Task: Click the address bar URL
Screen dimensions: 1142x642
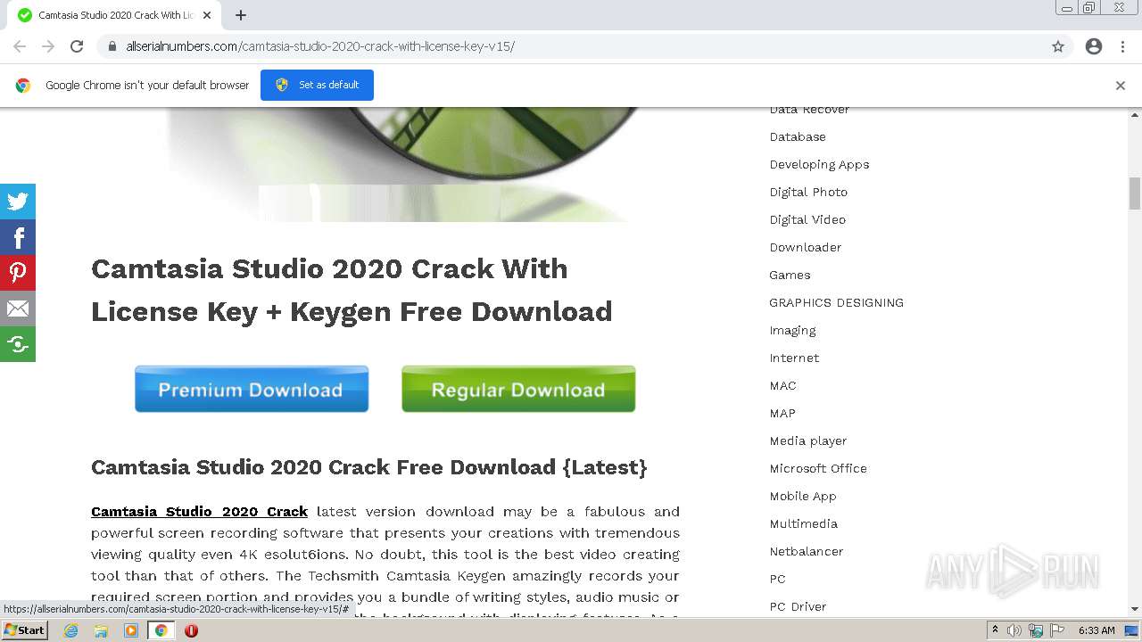Action: click(x=320, y=46)
